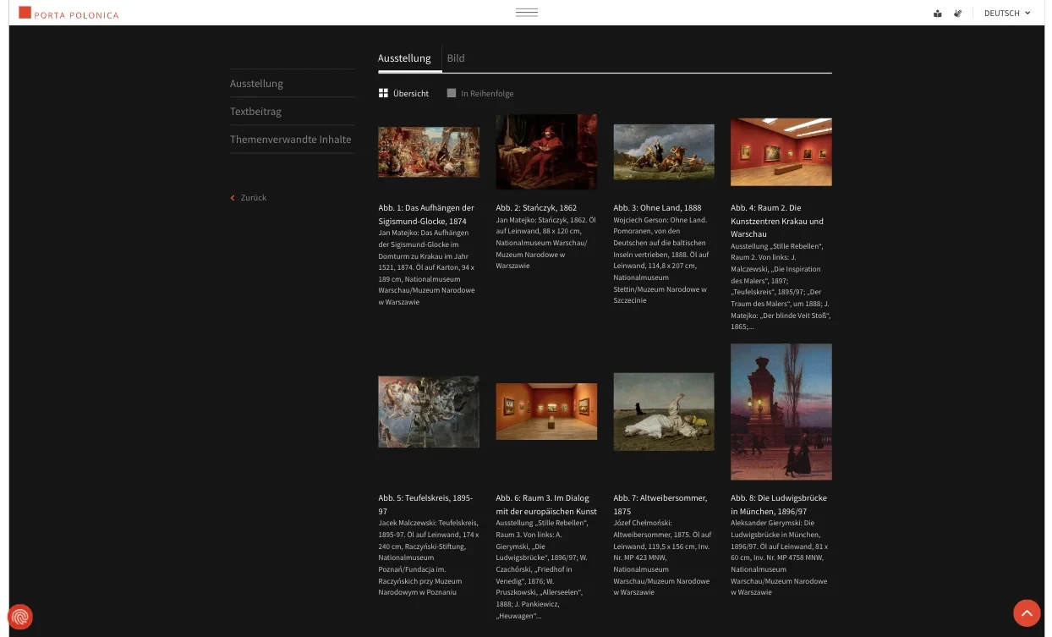Open the hamburger navigation menu
Screen dimensions: 1052x637
point(526,12)
